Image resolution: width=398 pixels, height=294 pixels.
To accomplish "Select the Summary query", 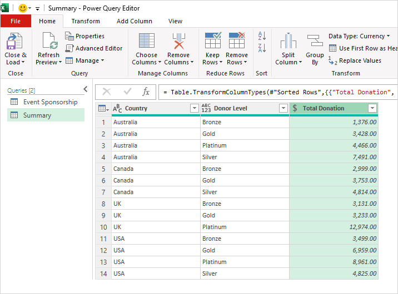I will [46, 115].
